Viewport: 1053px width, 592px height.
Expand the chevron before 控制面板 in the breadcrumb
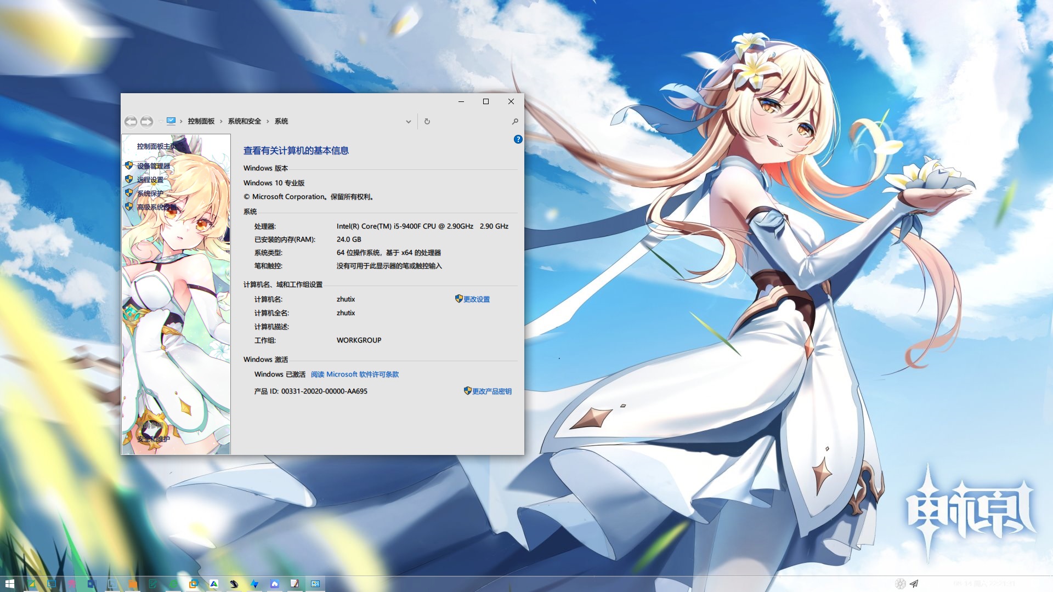pos(181,121)
